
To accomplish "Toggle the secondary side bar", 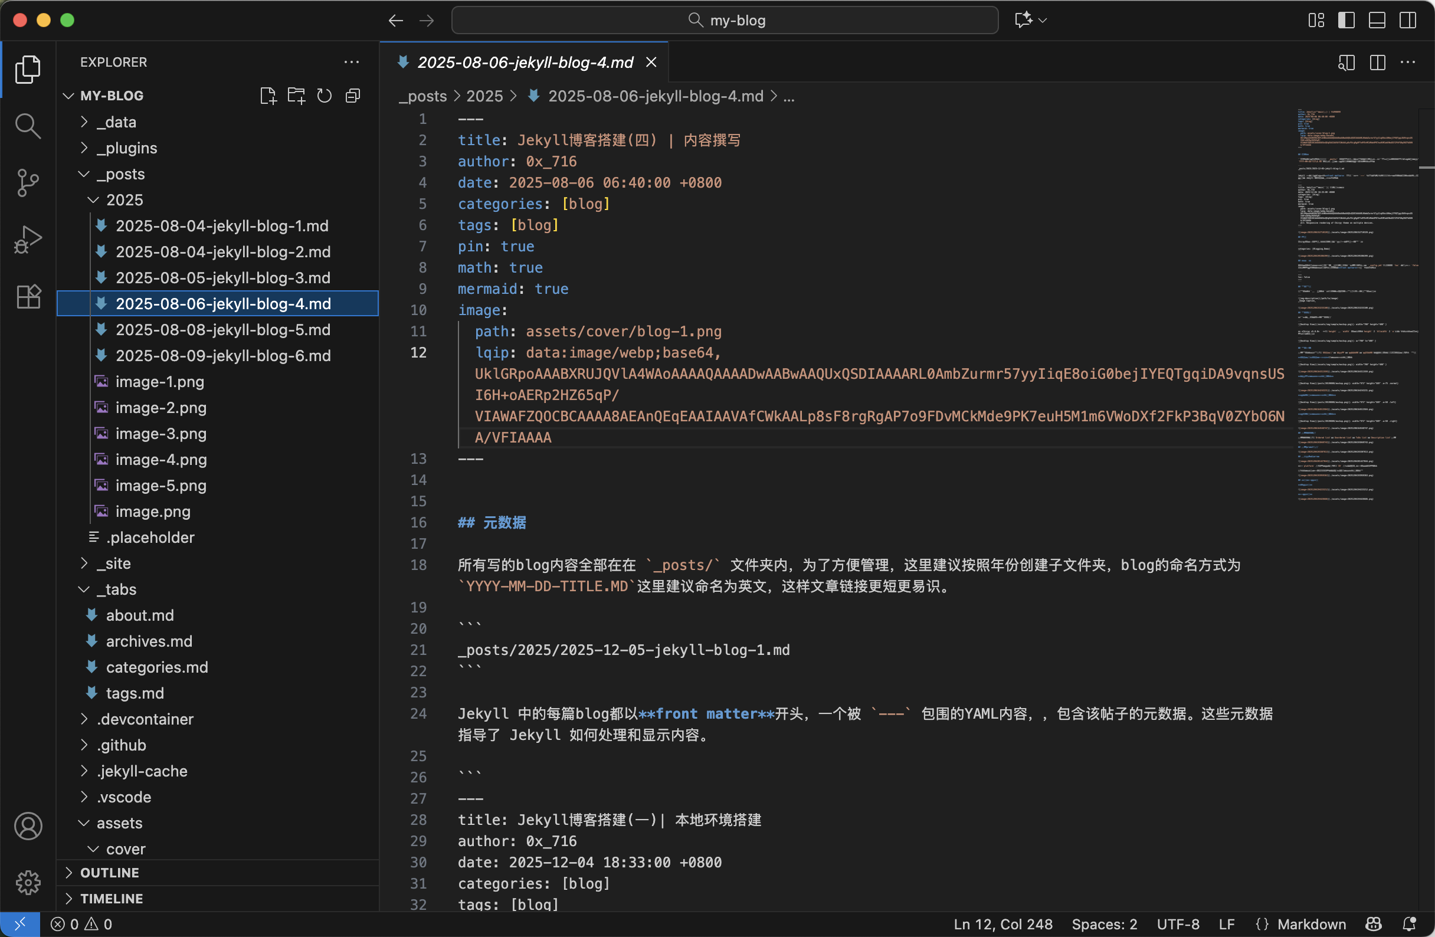I will click(1407, 20).
